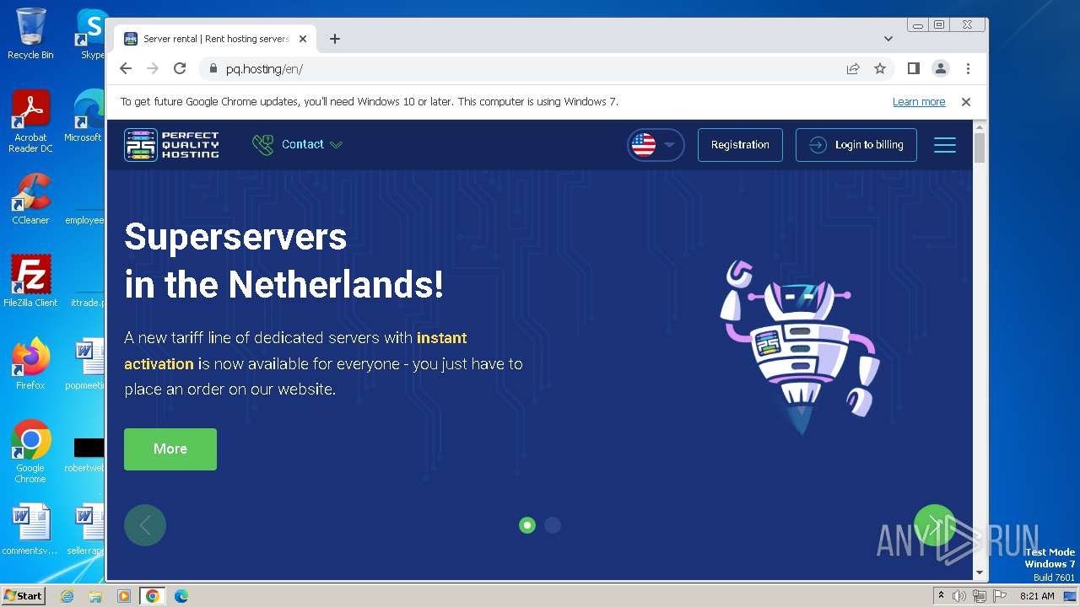
Task: Open the language flag selector
Action: pos(656,145)
